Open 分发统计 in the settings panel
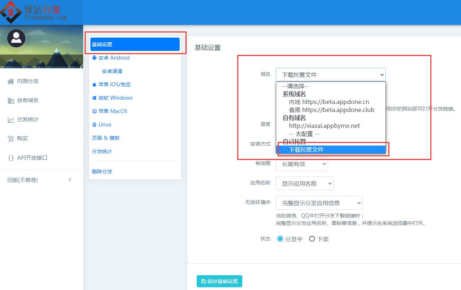Screen dimensions: 461x290 coord(102,151)
